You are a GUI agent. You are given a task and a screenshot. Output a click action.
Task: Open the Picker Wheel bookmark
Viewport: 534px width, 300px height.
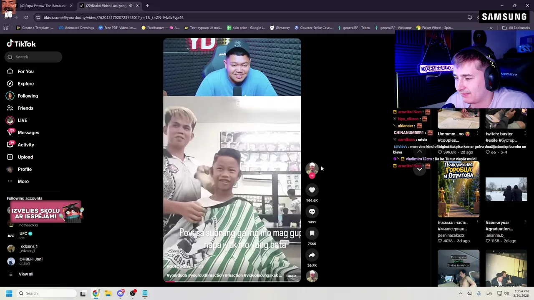pos(434,28)
